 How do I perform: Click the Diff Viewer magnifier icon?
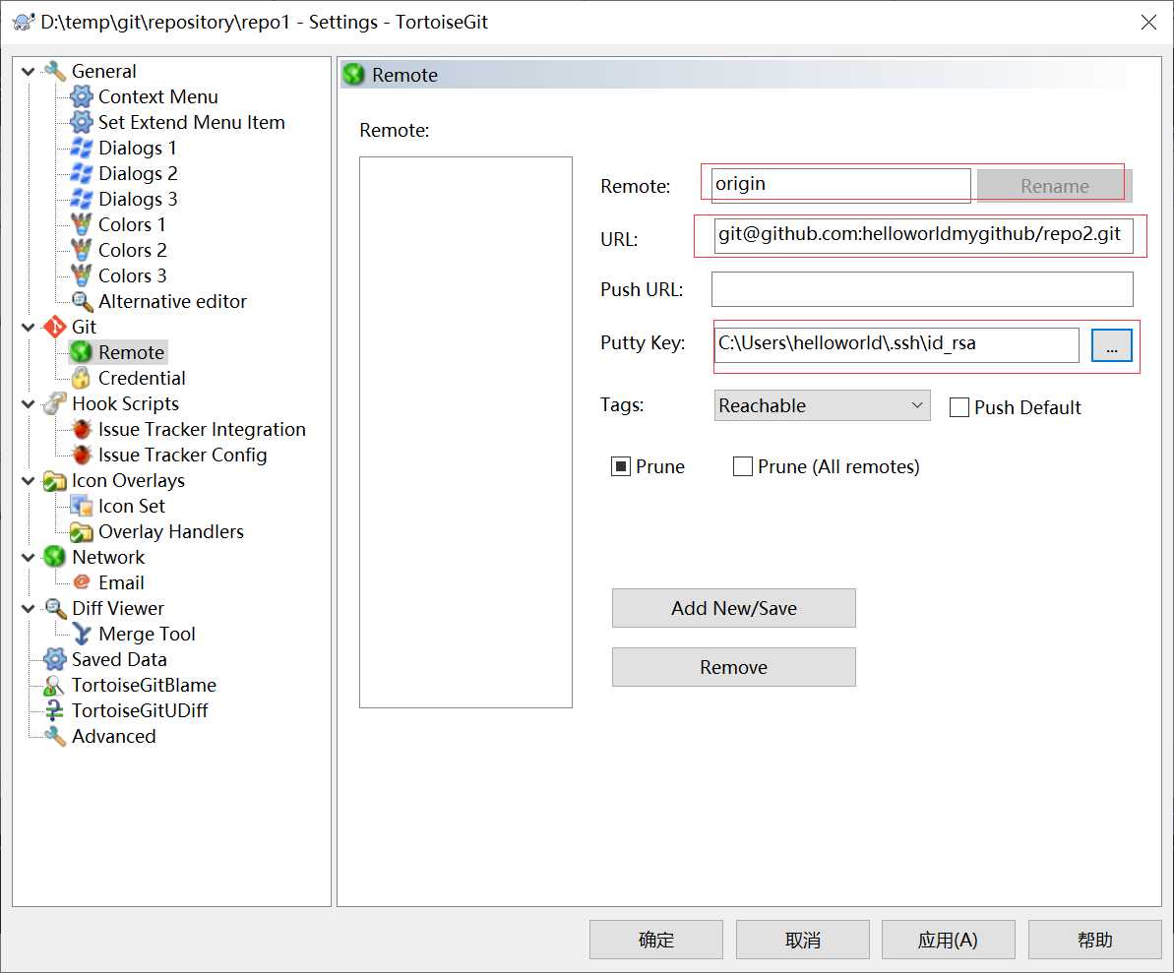55,609
